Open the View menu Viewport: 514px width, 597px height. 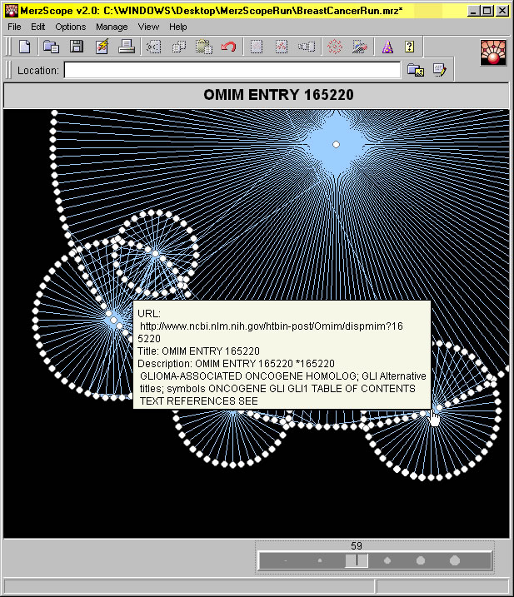[148, 27]
